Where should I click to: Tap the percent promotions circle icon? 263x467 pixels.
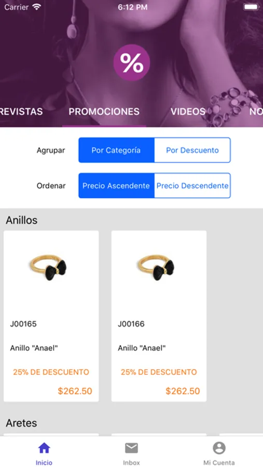point(131,63)
